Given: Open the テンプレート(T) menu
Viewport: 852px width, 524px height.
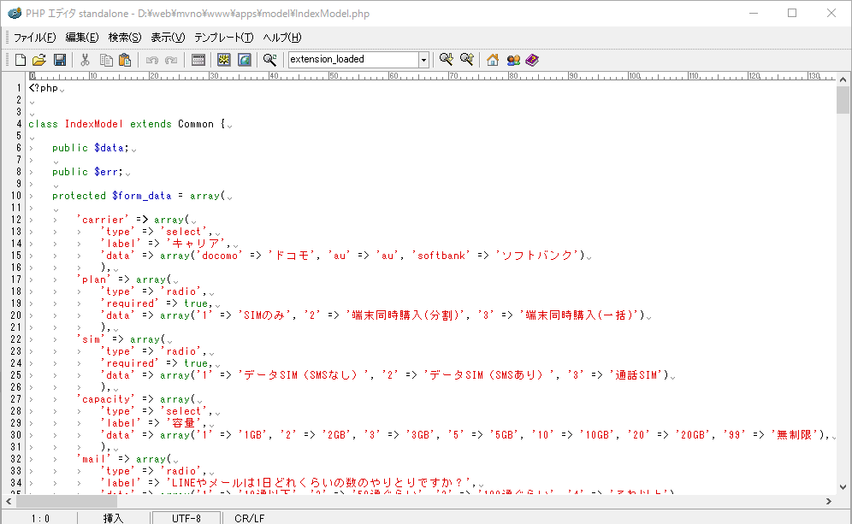Looking at the screenshot, I should point(224,38).
